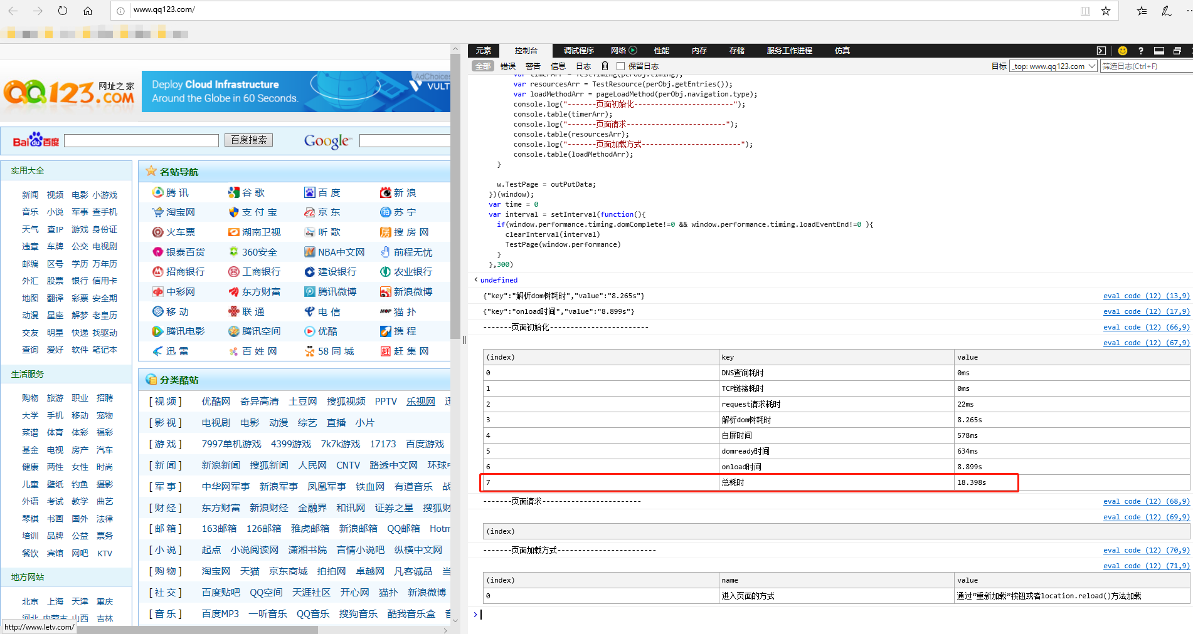The width and height of the screenshot is (1193, 634).
Task: Filter console to 警告 messages
Action: click(533, 66)
